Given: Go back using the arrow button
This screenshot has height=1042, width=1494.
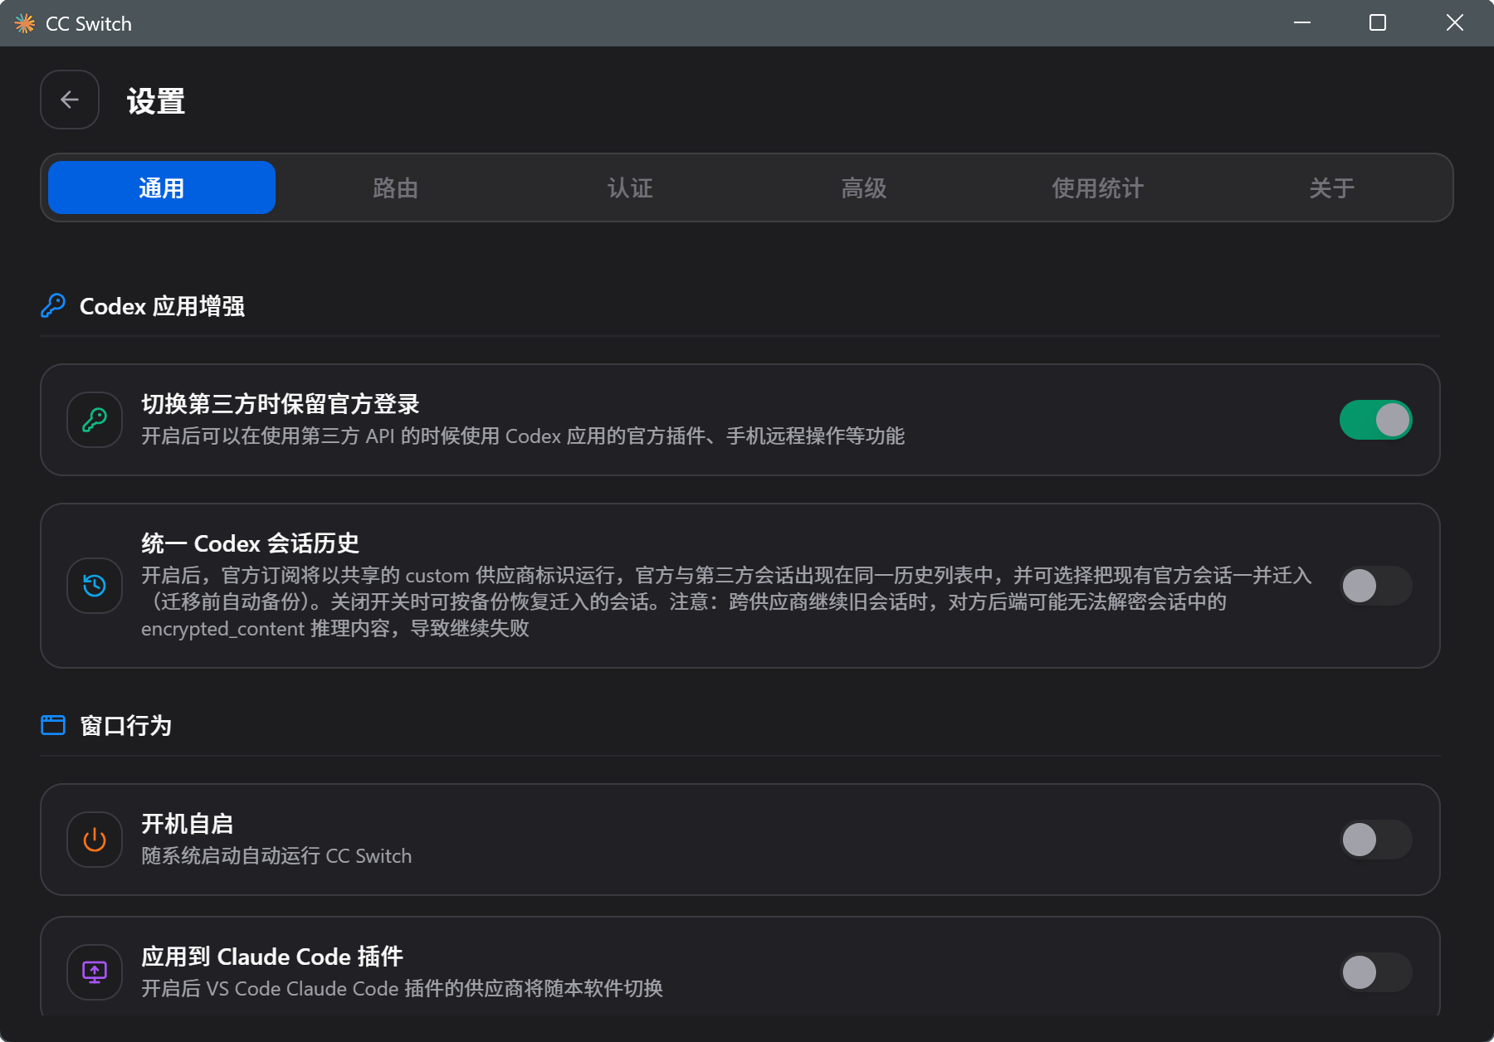Looking at the screenshot, I should click(70, 100).
